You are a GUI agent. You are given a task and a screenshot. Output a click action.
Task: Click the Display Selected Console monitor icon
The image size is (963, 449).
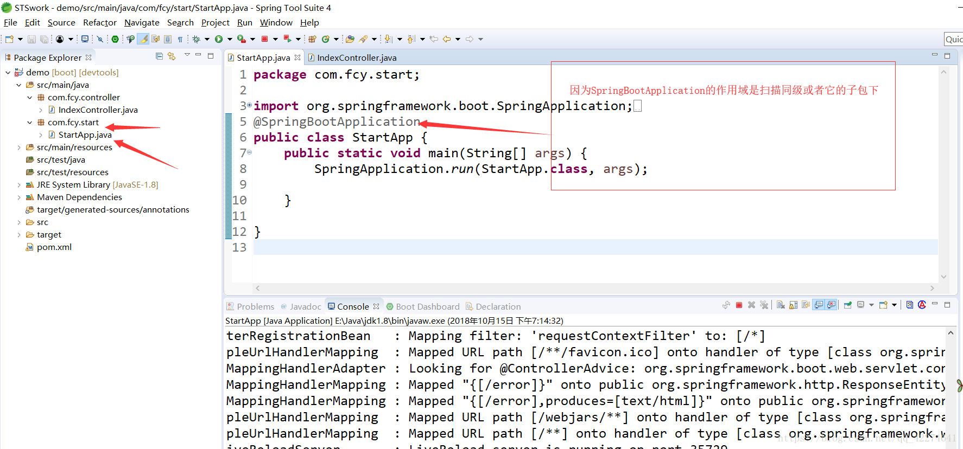point(860,305)
